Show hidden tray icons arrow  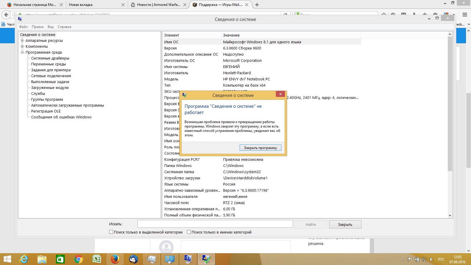(403, 259)
